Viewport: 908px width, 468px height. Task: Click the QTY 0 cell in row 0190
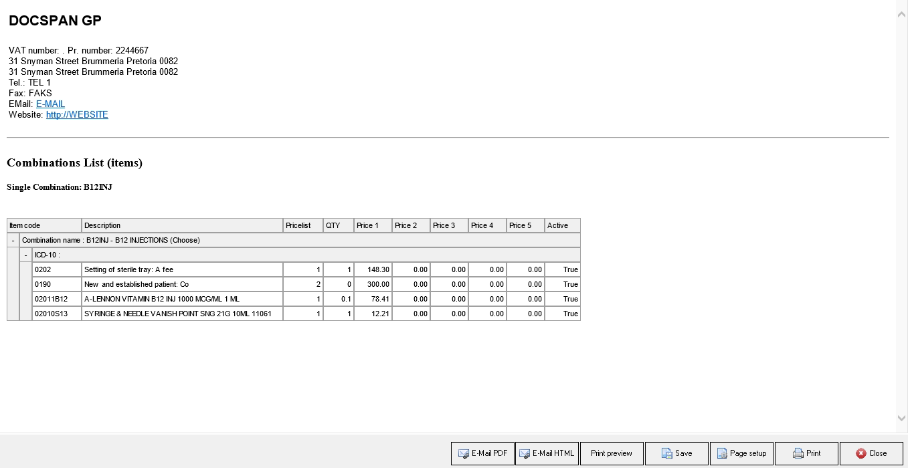tap(339, 284)
